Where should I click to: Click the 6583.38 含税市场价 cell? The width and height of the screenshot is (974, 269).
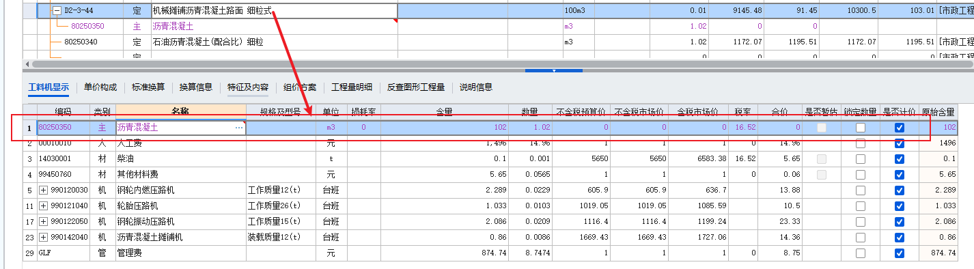click(x=698, y=159)
